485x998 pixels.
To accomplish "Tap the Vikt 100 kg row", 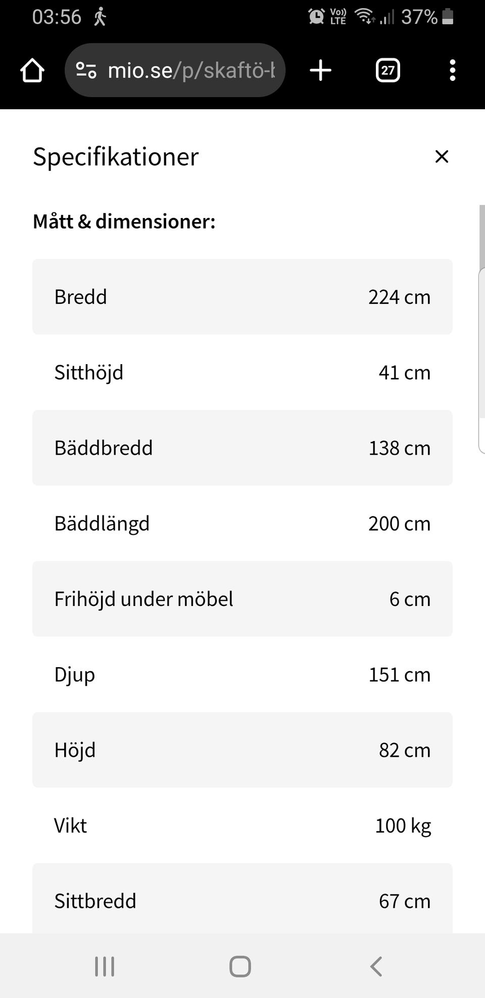I will (243, 825).
